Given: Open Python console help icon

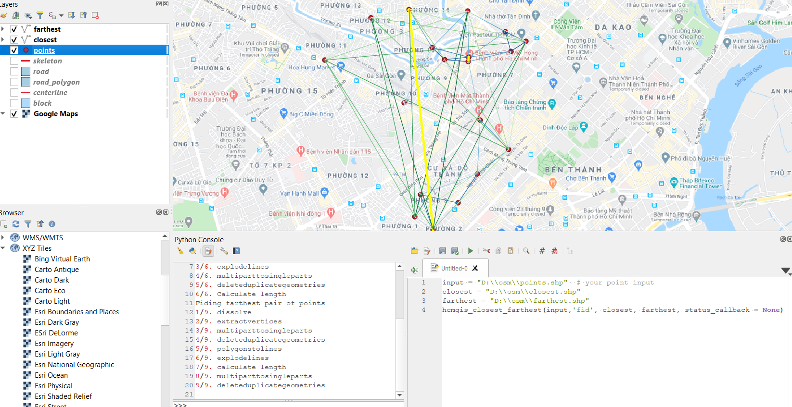Looking at the screenshot, I should (x=236, y=251).
